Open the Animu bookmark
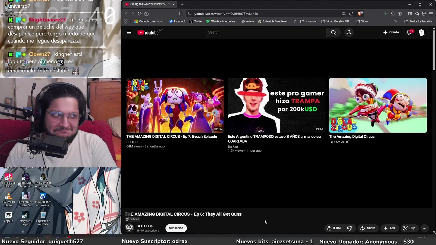436x245 pixels. coord(248,21)
